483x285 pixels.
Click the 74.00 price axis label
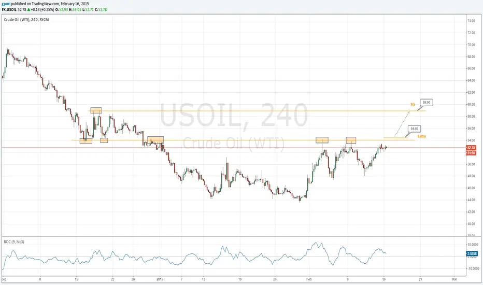tap(471, 21)
